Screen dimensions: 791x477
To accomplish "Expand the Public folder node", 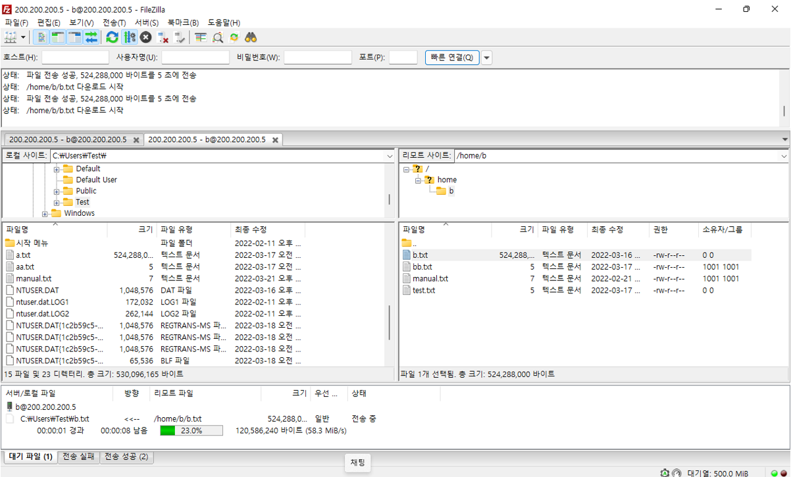I will (x=57, y=191).
